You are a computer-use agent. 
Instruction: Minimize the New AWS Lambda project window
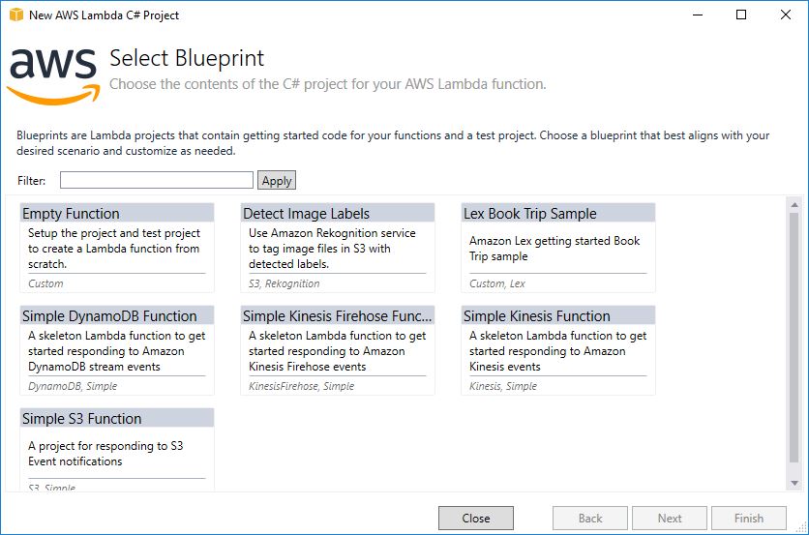point(696,15)
